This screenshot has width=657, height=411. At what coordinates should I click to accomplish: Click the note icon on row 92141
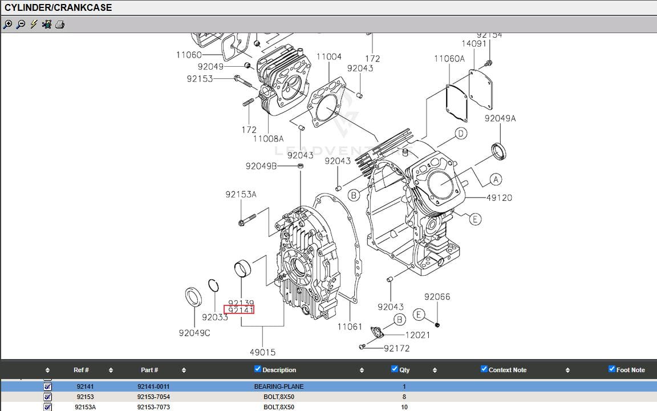[48, 386]
